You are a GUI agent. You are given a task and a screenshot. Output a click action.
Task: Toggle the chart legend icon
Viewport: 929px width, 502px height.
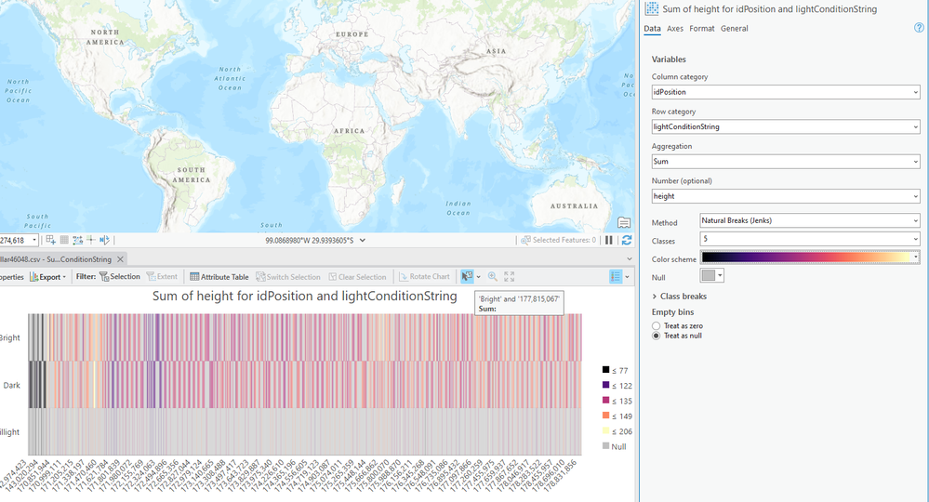[x=615, y=277]
